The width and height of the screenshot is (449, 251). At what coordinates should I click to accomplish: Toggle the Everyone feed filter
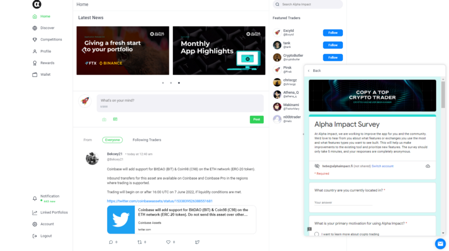click(112, 140)
